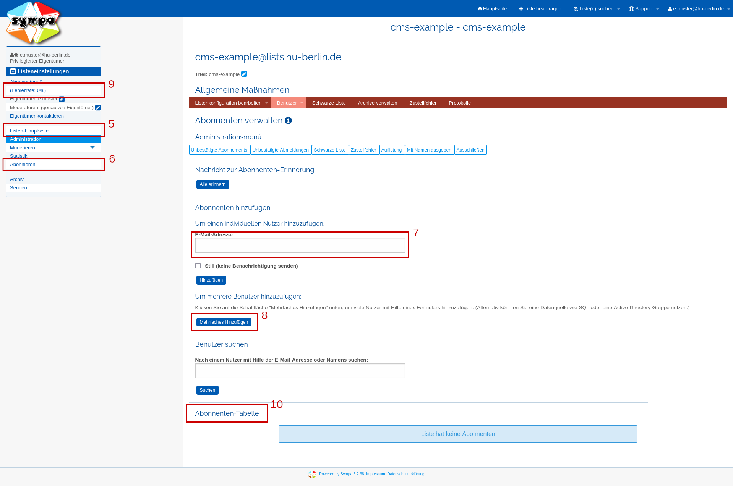Enable the Still (keine Benachrichtigung) checkbox
733x486 pixels.
coord(198,266)
